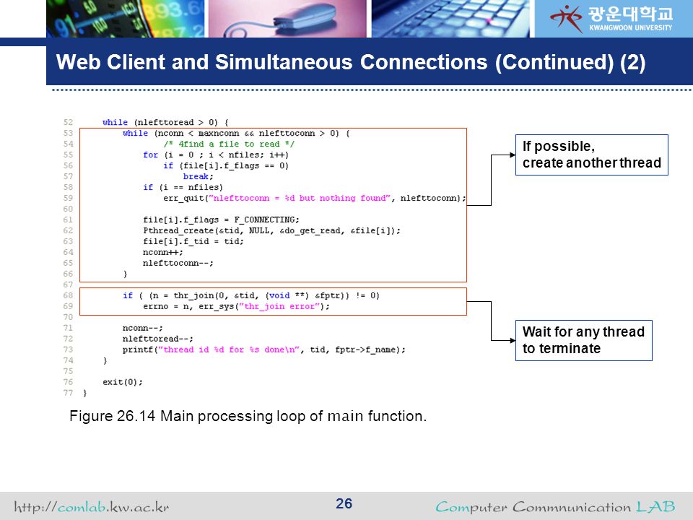Click the 'nlefttoconn--;' statement
This screenshot has height=520, width=693.
tap(178, 263)
